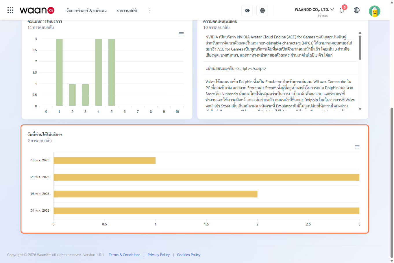The height and width of the screenshot is (263, 394).
Task: Open the three-dot more options menu
Action: (150, 10)
